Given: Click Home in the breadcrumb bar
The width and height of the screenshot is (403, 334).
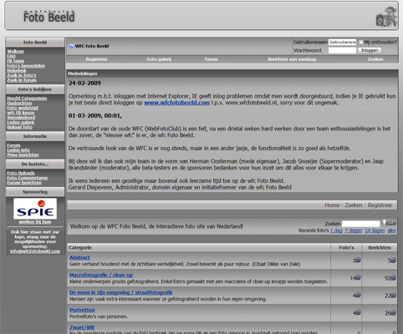Looking at the screenshot, I should point(332,205).
